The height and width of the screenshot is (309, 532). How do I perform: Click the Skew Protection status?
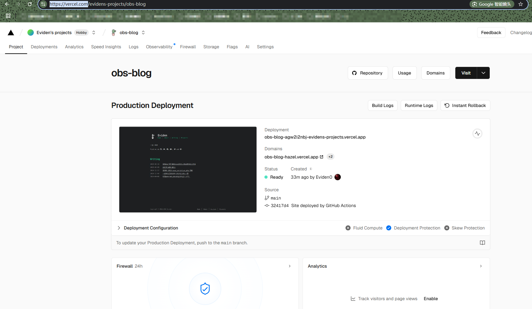pyautogui.click(x=464, y=228)
